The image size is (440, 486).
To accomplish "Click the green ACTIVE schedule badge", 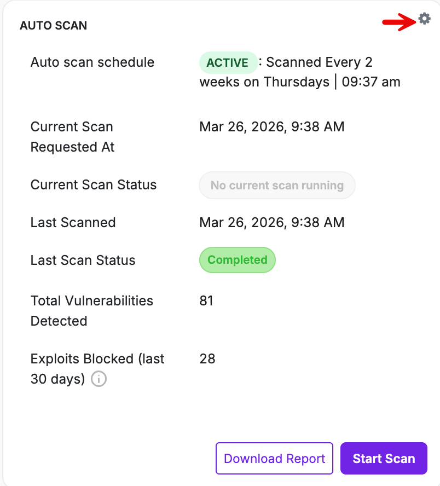I will point(228,62).
